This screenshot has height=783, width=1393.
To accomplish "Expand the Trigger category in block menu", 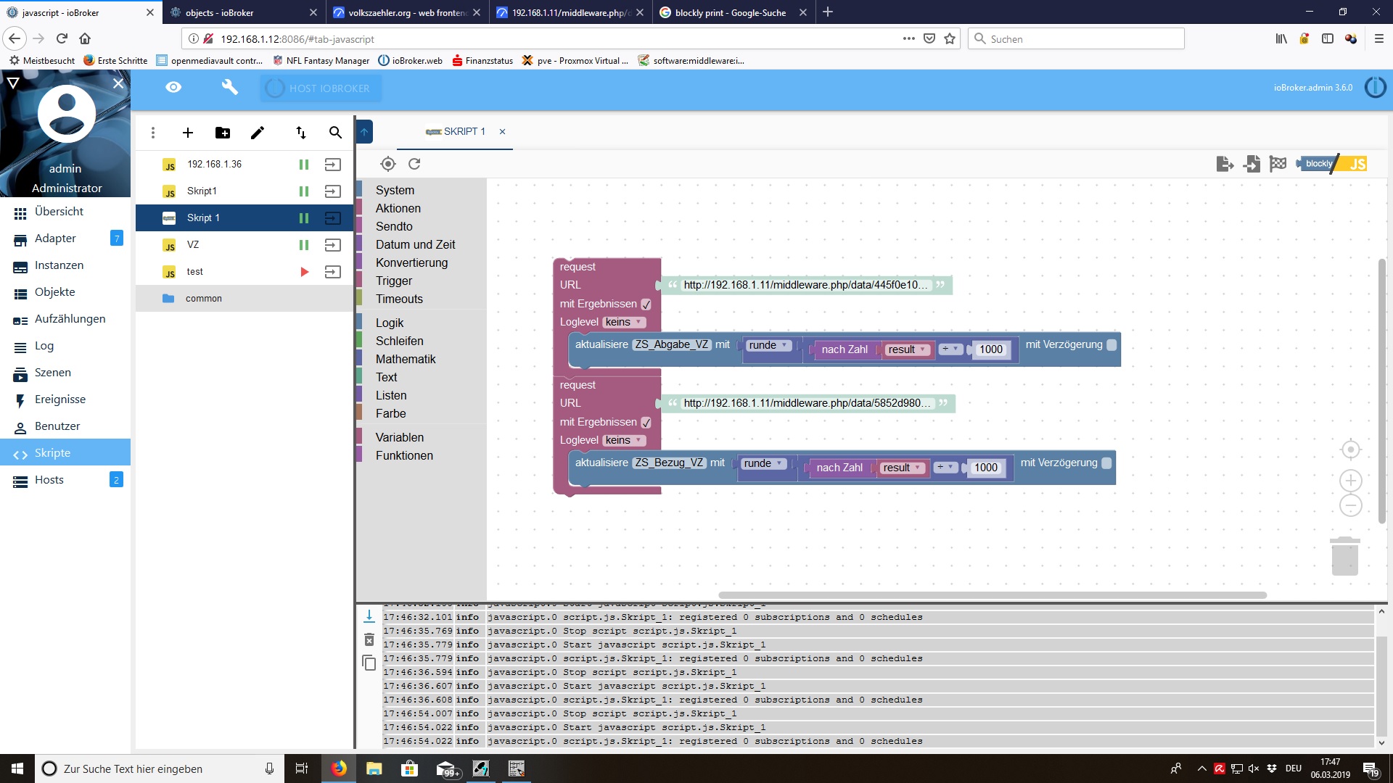I will [x=393, y=280].
